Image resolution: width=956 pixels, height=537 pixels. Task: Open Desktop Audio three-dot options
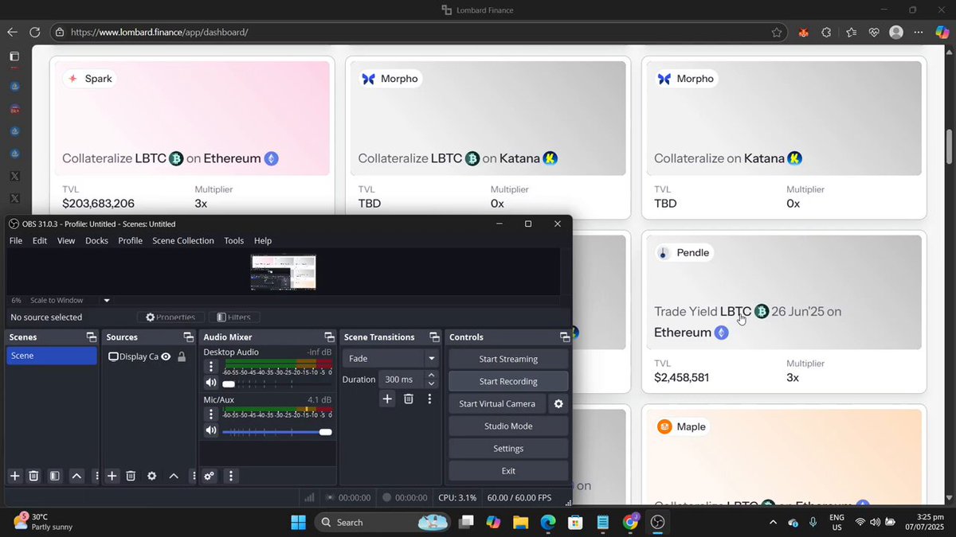[210, 367]
